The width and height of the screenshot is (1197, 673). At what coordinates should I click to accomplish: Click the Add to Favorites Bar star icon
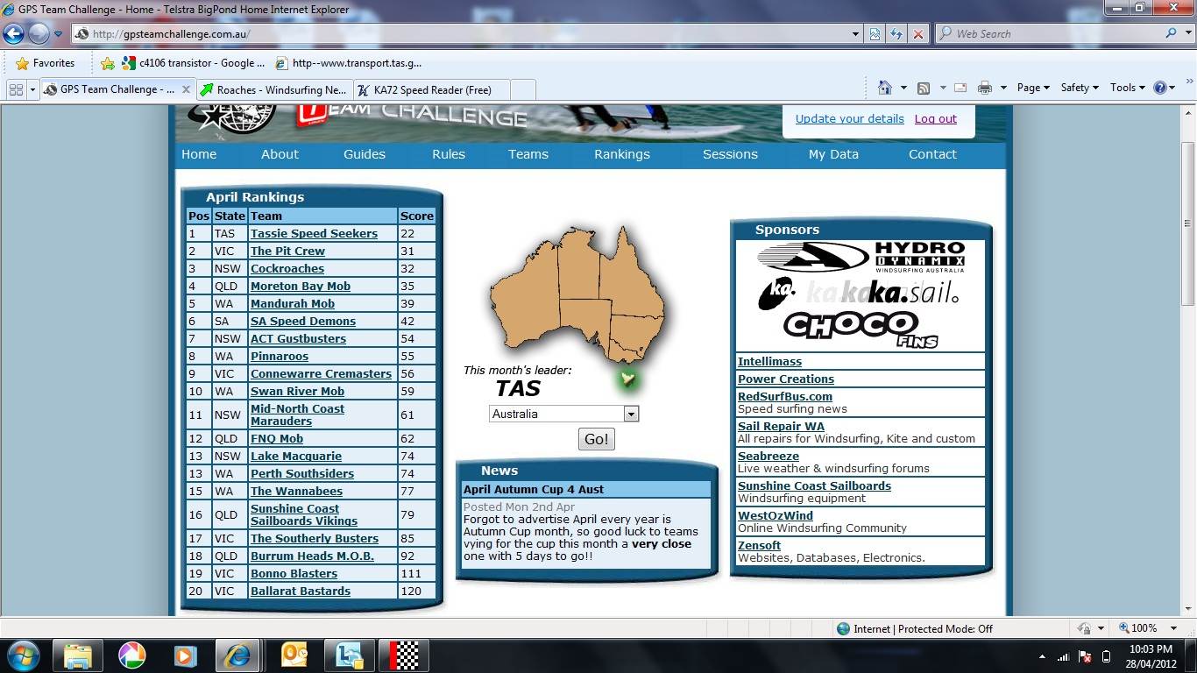point(108,63)
